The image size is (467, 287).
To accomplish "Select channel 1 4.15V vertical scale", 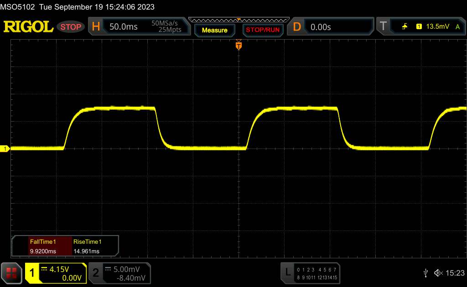I will click(x=59, y=269).
